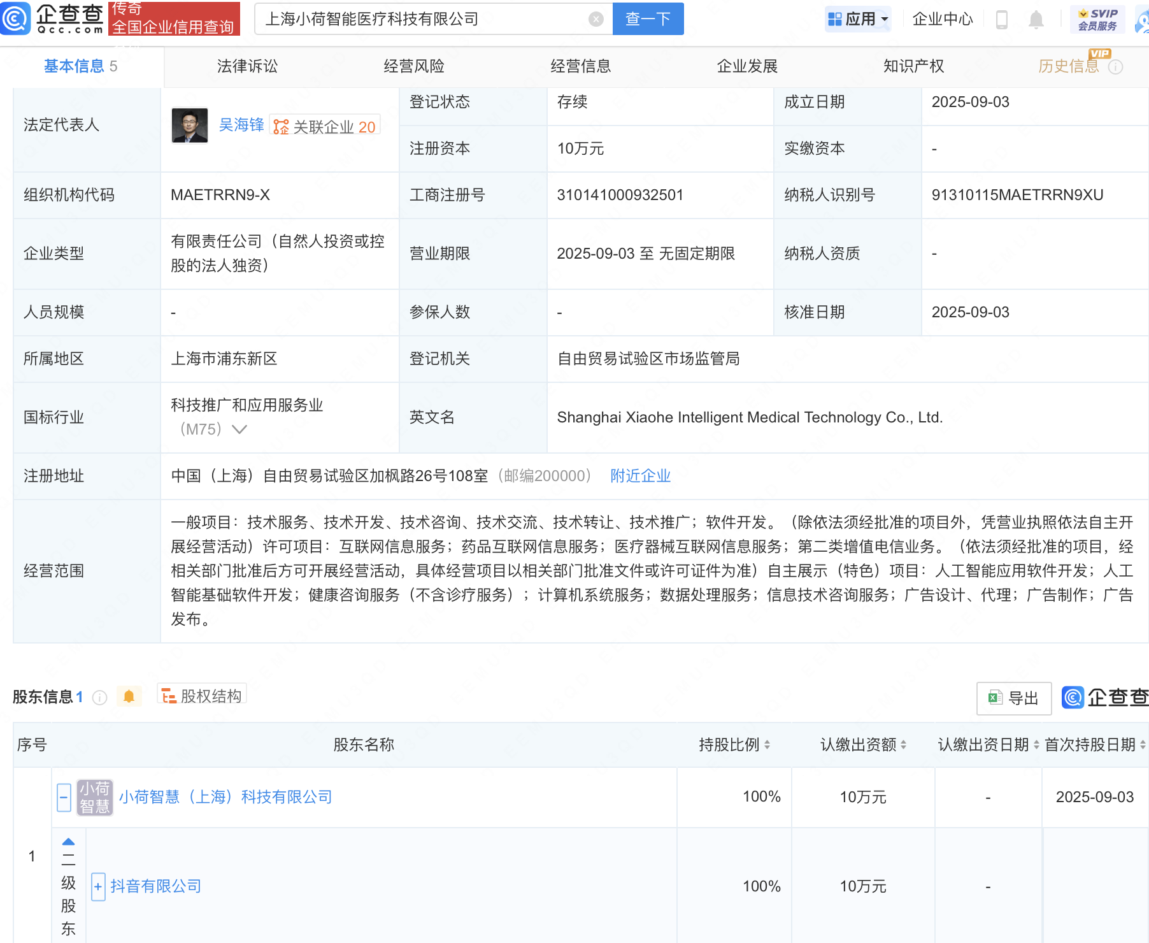The image size is (1149, 943).
Task: Open SVIP member services badge
Action: [1097, 19]
